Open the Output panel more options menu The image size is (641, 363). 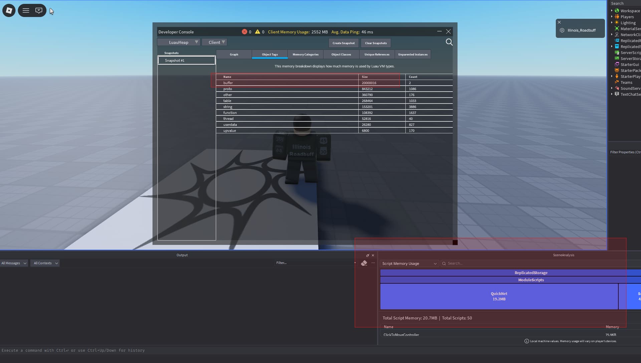point(373,263)
